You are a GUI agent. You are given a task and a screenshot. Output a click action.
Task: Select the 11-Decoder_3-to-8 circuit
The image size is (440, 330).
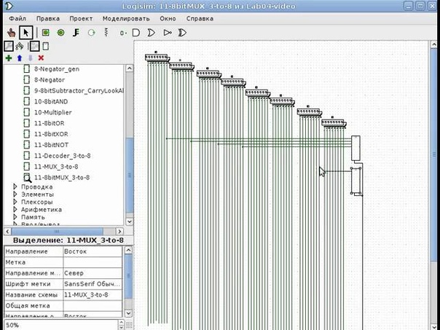pos(63,156)
